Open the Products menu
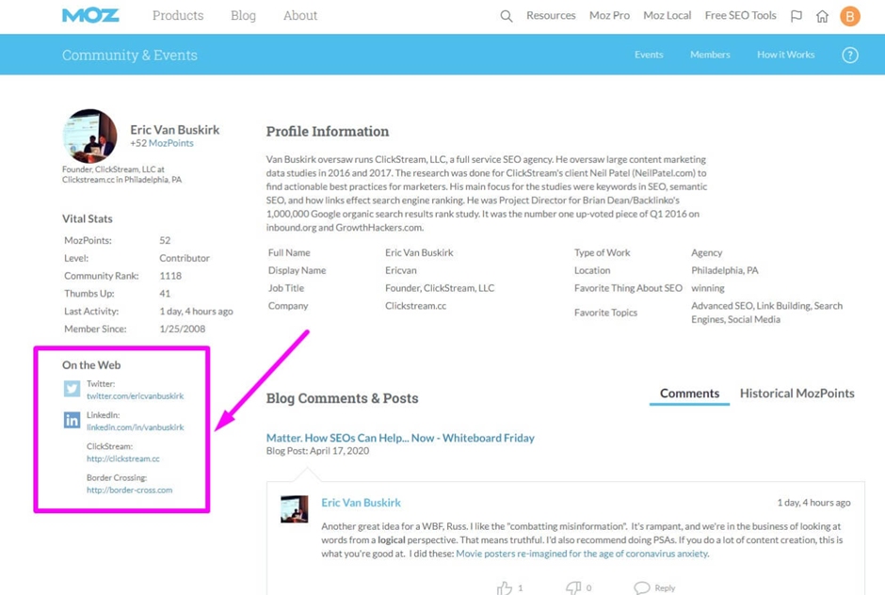Screen dimensions: 885x595 click(x=178, y=16)
